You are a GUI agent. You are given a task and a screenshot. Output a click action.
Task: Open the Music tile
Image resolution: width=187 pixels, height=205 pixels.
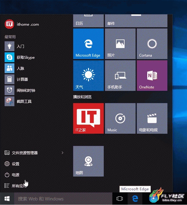[x=120, y=118]
